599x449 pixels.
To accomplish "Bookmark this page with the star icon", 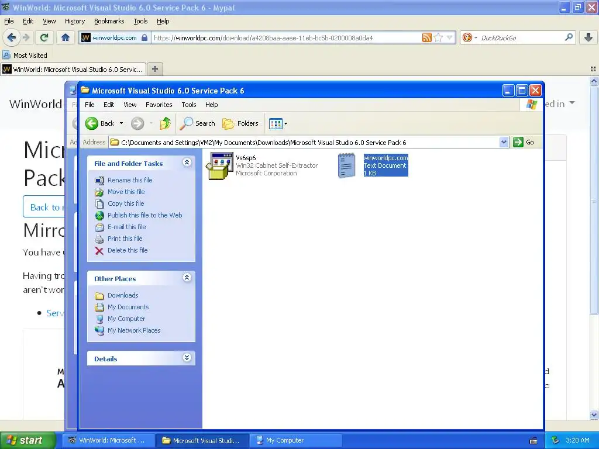I will (x=438, y=37).
